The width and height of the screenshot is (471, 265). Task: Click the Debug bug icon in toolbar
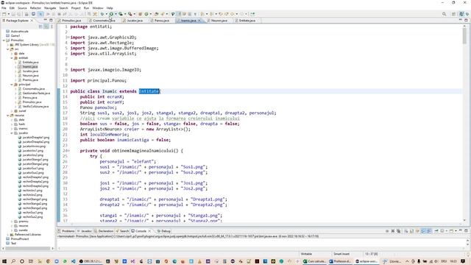102,14
